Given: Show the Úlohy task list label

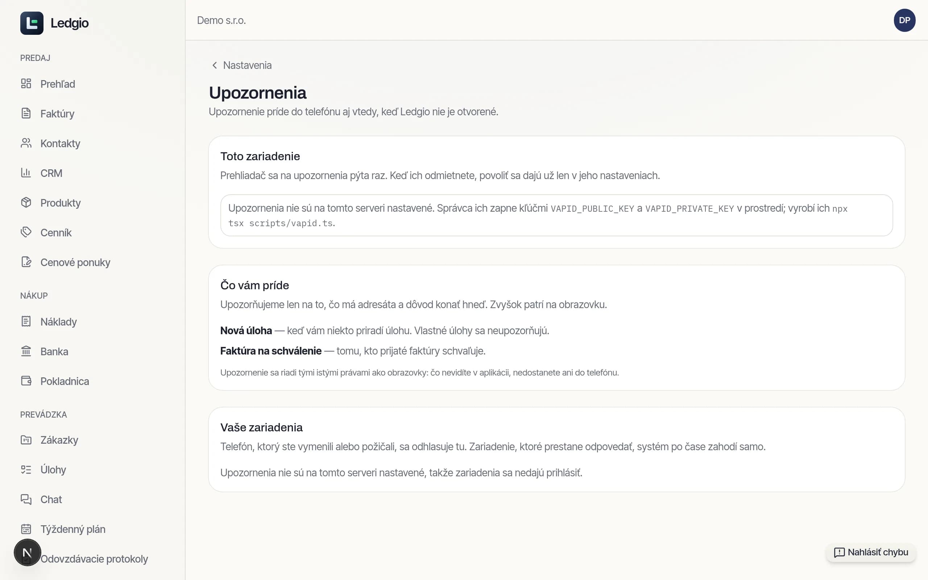Looking at the screenshot, I should [x=53, y=470].
